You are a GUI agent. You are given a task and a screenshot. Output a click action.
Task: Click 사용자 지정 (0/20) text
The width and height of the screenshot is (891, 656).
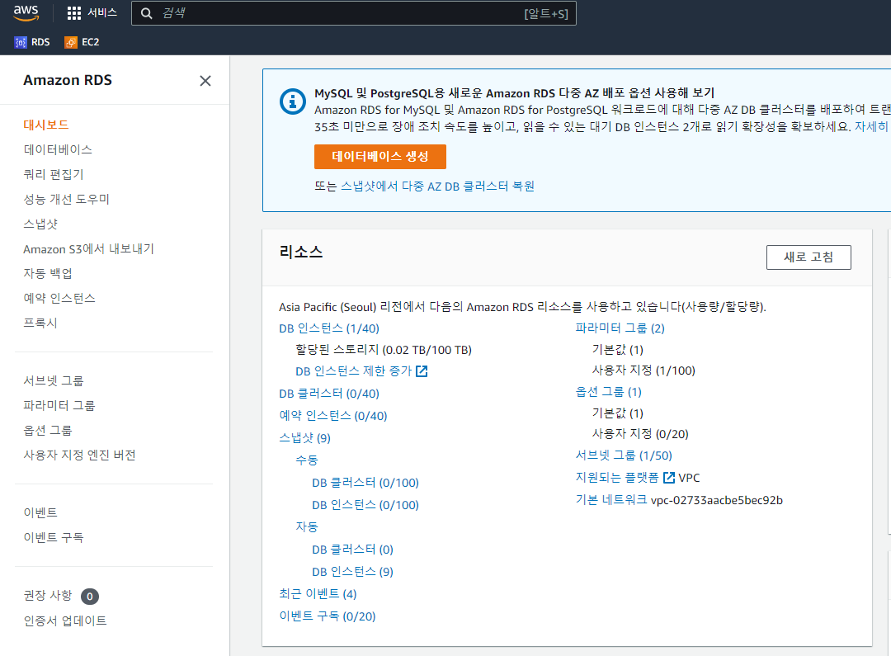pyautogui.click(x=640, y=434)
